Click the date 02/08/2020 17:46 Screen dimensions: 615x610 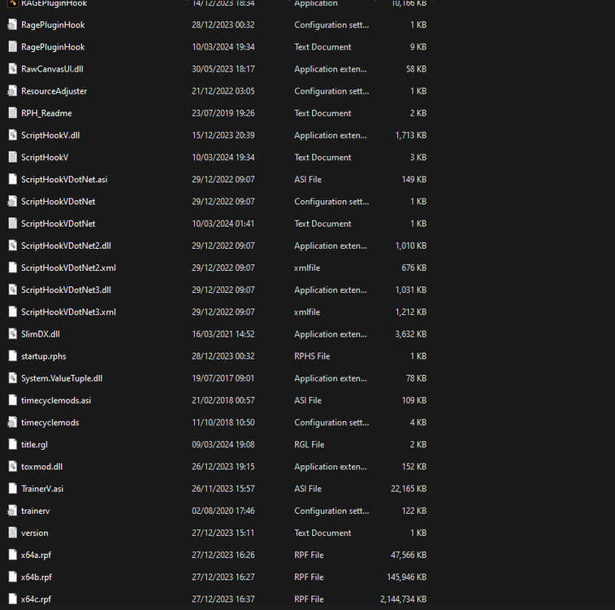(223, 511)
